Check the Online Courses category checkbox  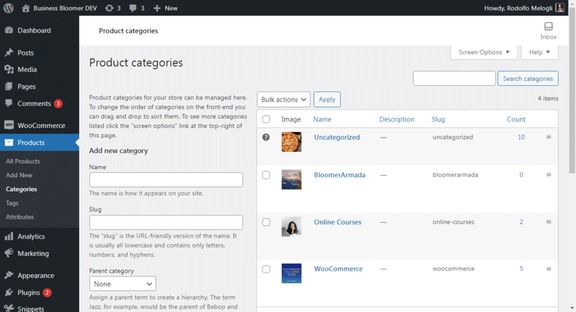pos(266,222)
